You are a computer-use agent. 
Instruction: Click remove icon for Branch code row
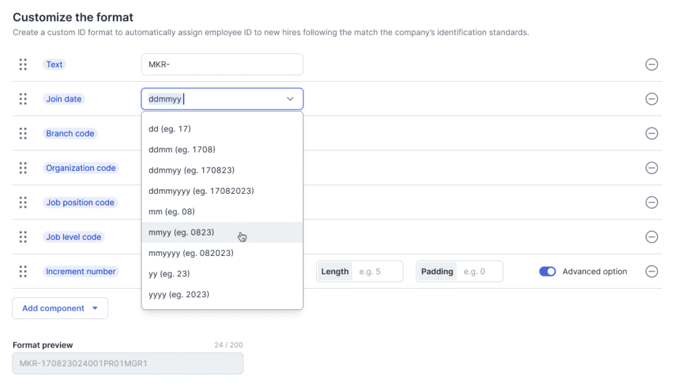point(651,133)
